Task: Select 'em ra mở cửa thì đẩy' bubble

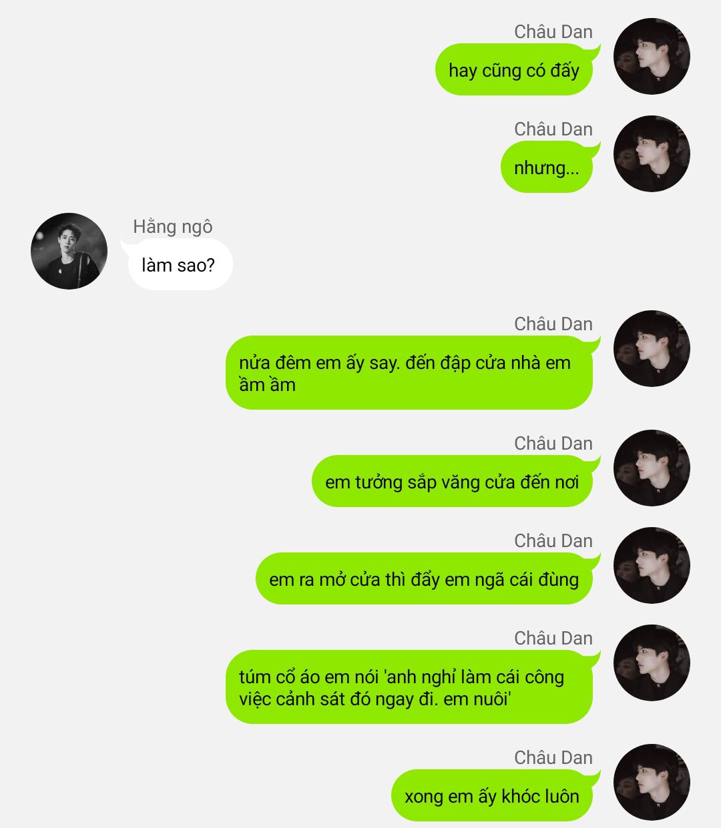Action: tap(425, 579)
